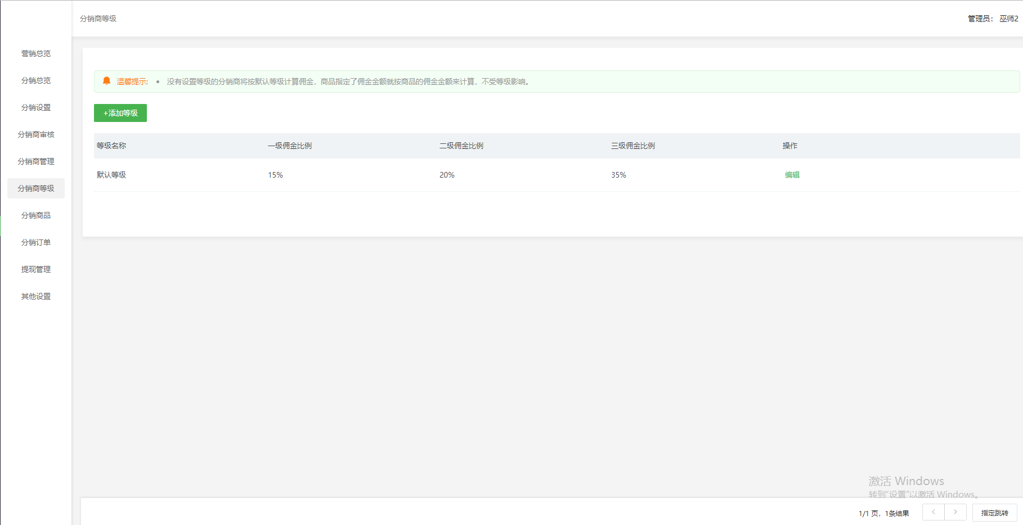Open 营销总览 in sidebar
Image resolution: width=1023 pixels, height=525 pixels.
click(x=36, y=53)
